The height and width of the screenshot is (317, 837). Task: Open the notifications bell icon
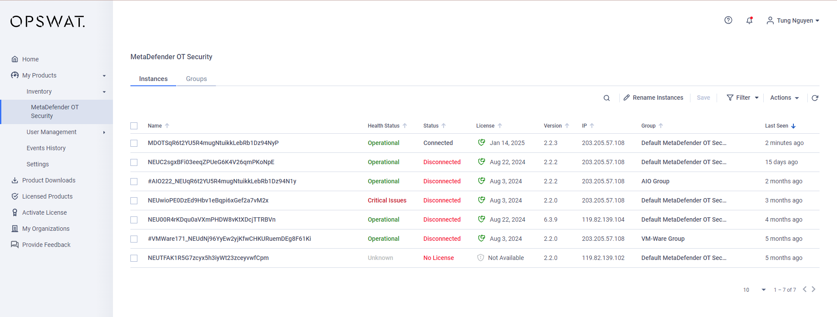[749, 20]
